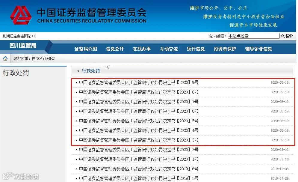This screenshot has height=182, width=298.
Task: Open penalty decision 【2020】9号
Action: pyautogui.click(x=139, y=82)
